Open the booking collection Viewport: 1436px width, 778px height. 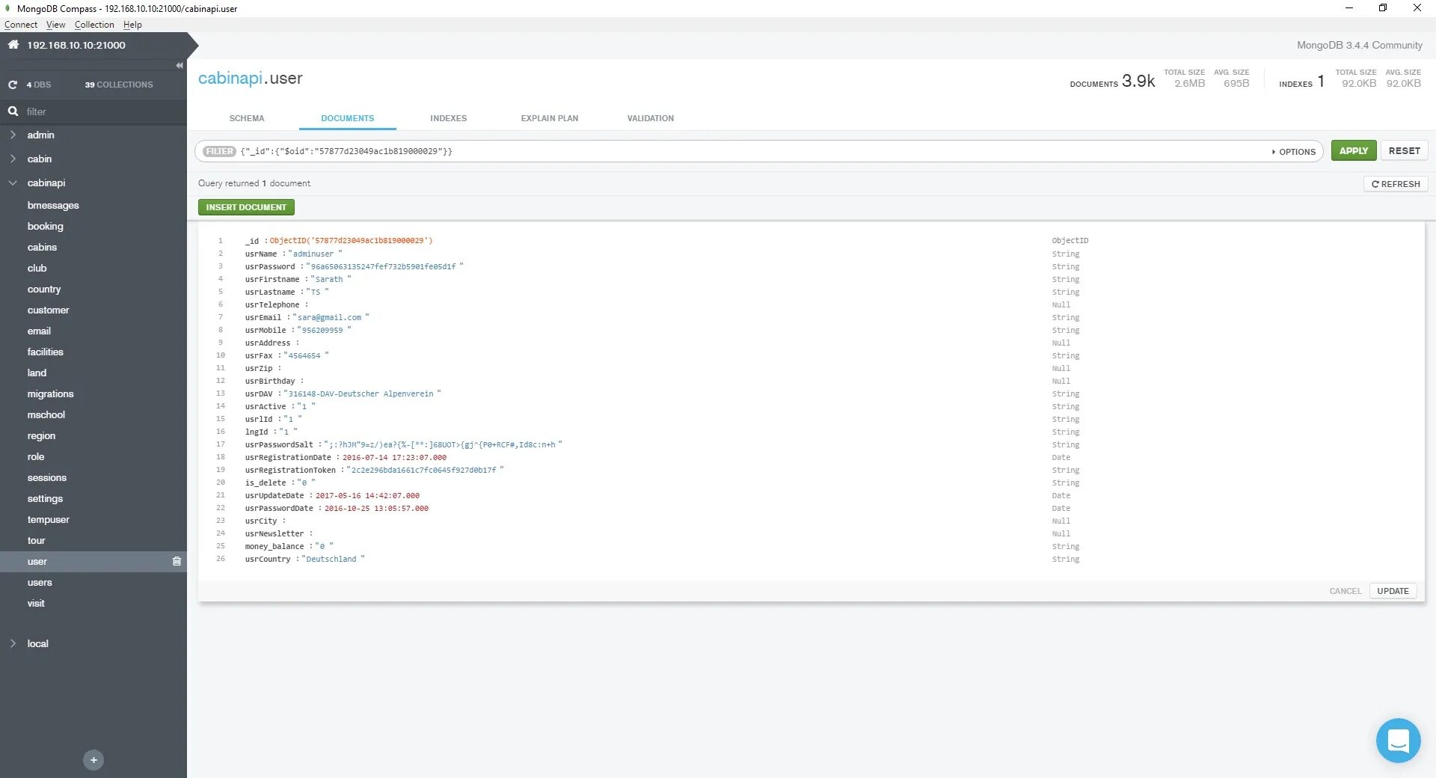(x=46, y=226)
